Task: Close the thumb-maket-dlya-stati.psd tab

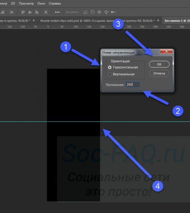Action: [158, 20]
